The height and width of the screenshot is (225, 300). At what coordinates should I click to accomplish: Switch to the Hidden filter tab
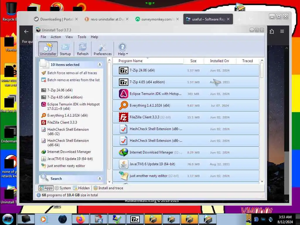pyautogui.click(x=81, y=188)
